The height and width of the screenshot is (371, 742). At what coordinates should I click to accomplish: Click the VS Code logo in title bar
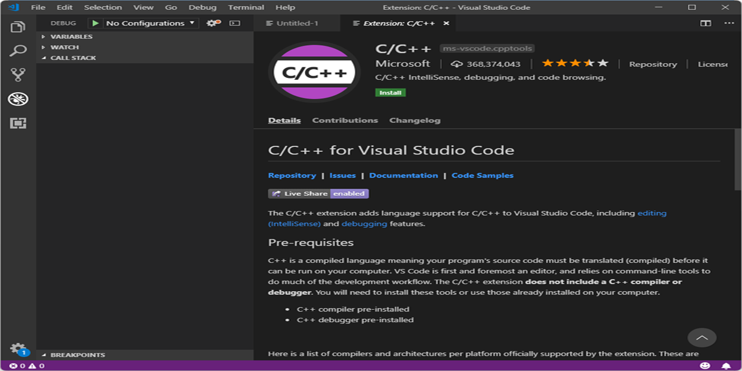(12, 7)
